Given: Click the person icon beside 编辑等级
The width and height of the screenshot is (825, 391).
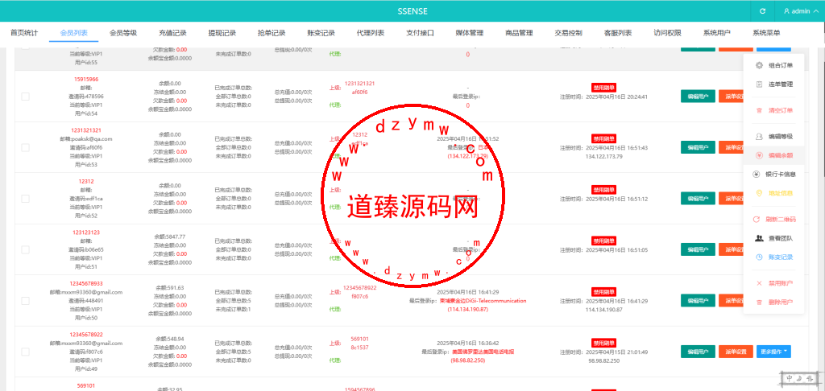Looking at the screenshot, I should coord(759,136).
